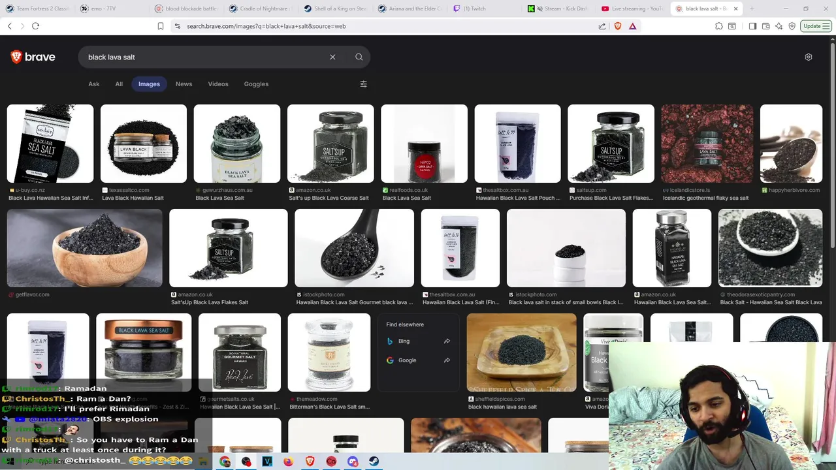836x470 pixels.
Task: Open happyherbivore.com spoon salt image
Action: tap(791, 144)
